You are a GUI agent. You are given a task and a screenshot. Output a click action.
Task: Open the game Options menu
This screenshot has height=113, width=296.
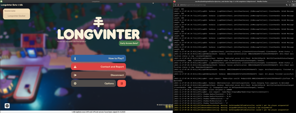(94, 83)
